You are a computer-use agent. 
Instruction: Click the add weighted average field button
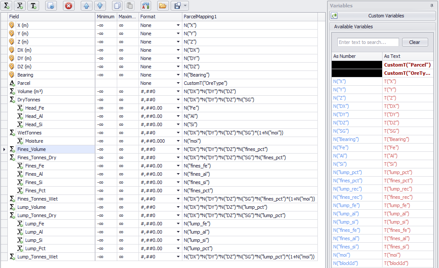click(x=20, y=6)
